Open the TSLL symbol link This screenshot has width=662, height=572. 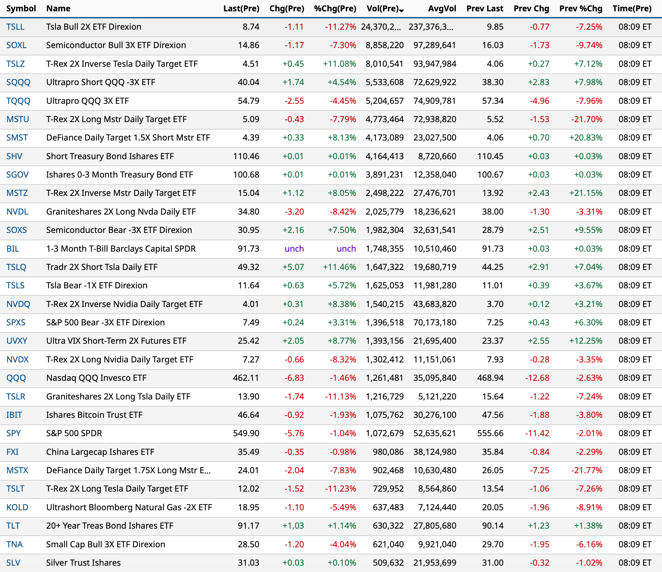point(15,27)
